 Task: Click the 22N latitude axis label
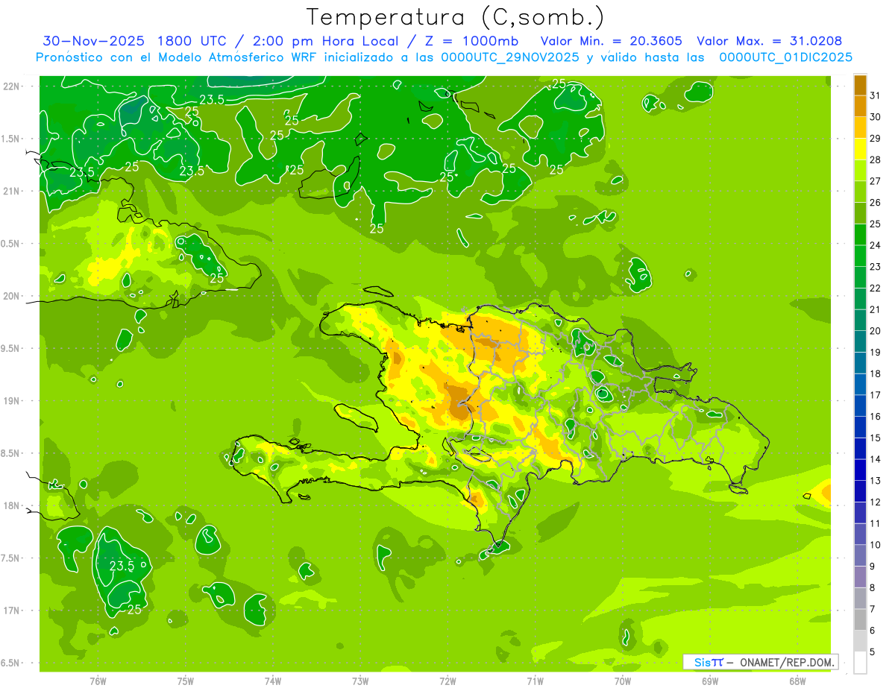tap(12, 86)
